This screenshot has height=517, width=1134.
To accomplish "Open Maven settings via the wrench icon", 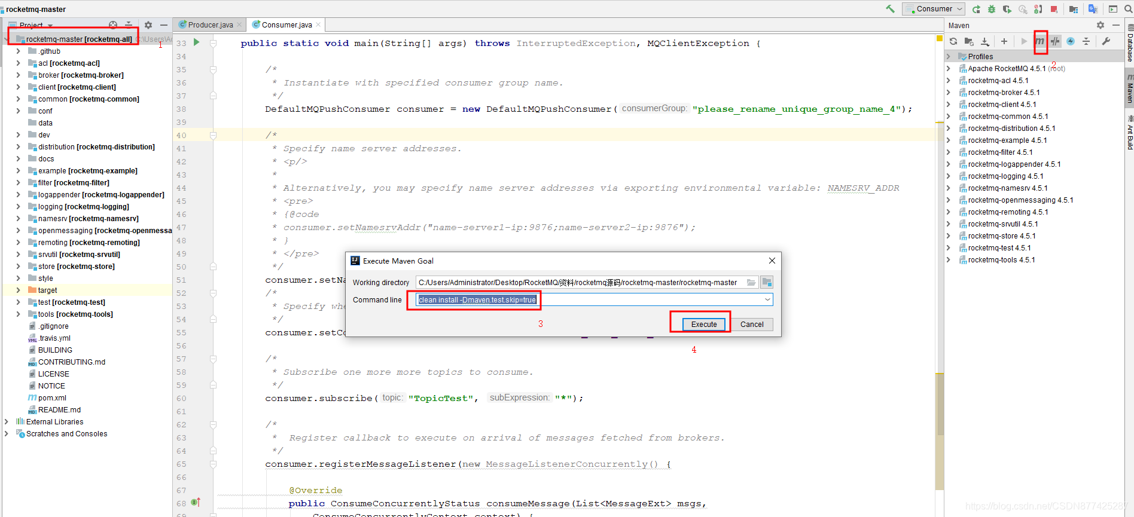I will coord(1106,41).
